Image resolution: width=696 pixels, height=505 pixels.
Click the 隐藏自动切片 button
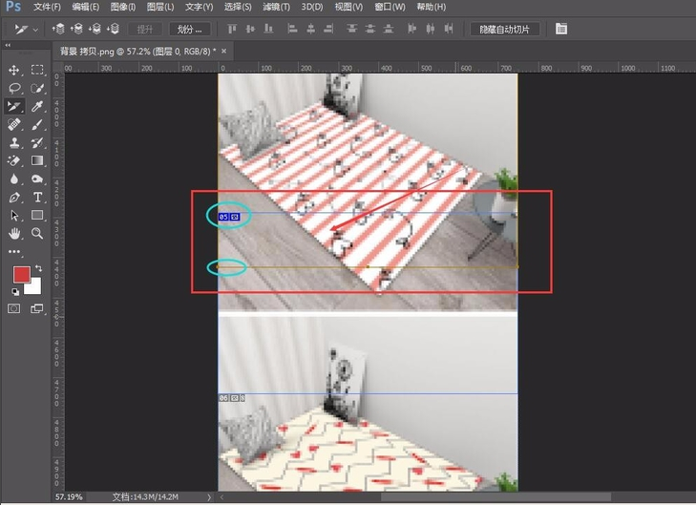pyautogui.click(x=511, y=30)
